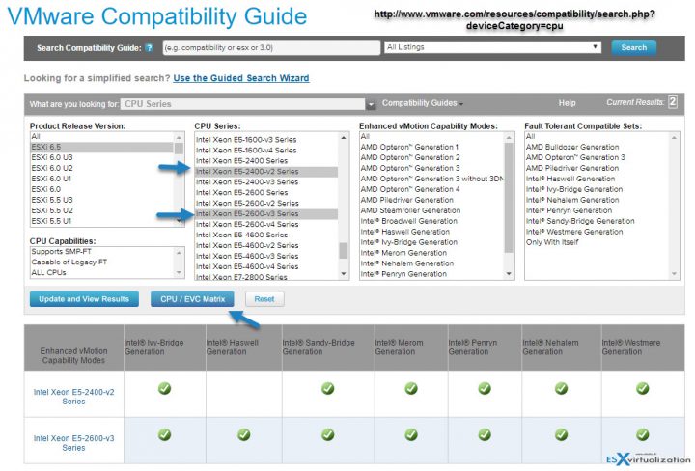Select Intel Westmere Generation in the Fault Tolerant Sets list

597,232
